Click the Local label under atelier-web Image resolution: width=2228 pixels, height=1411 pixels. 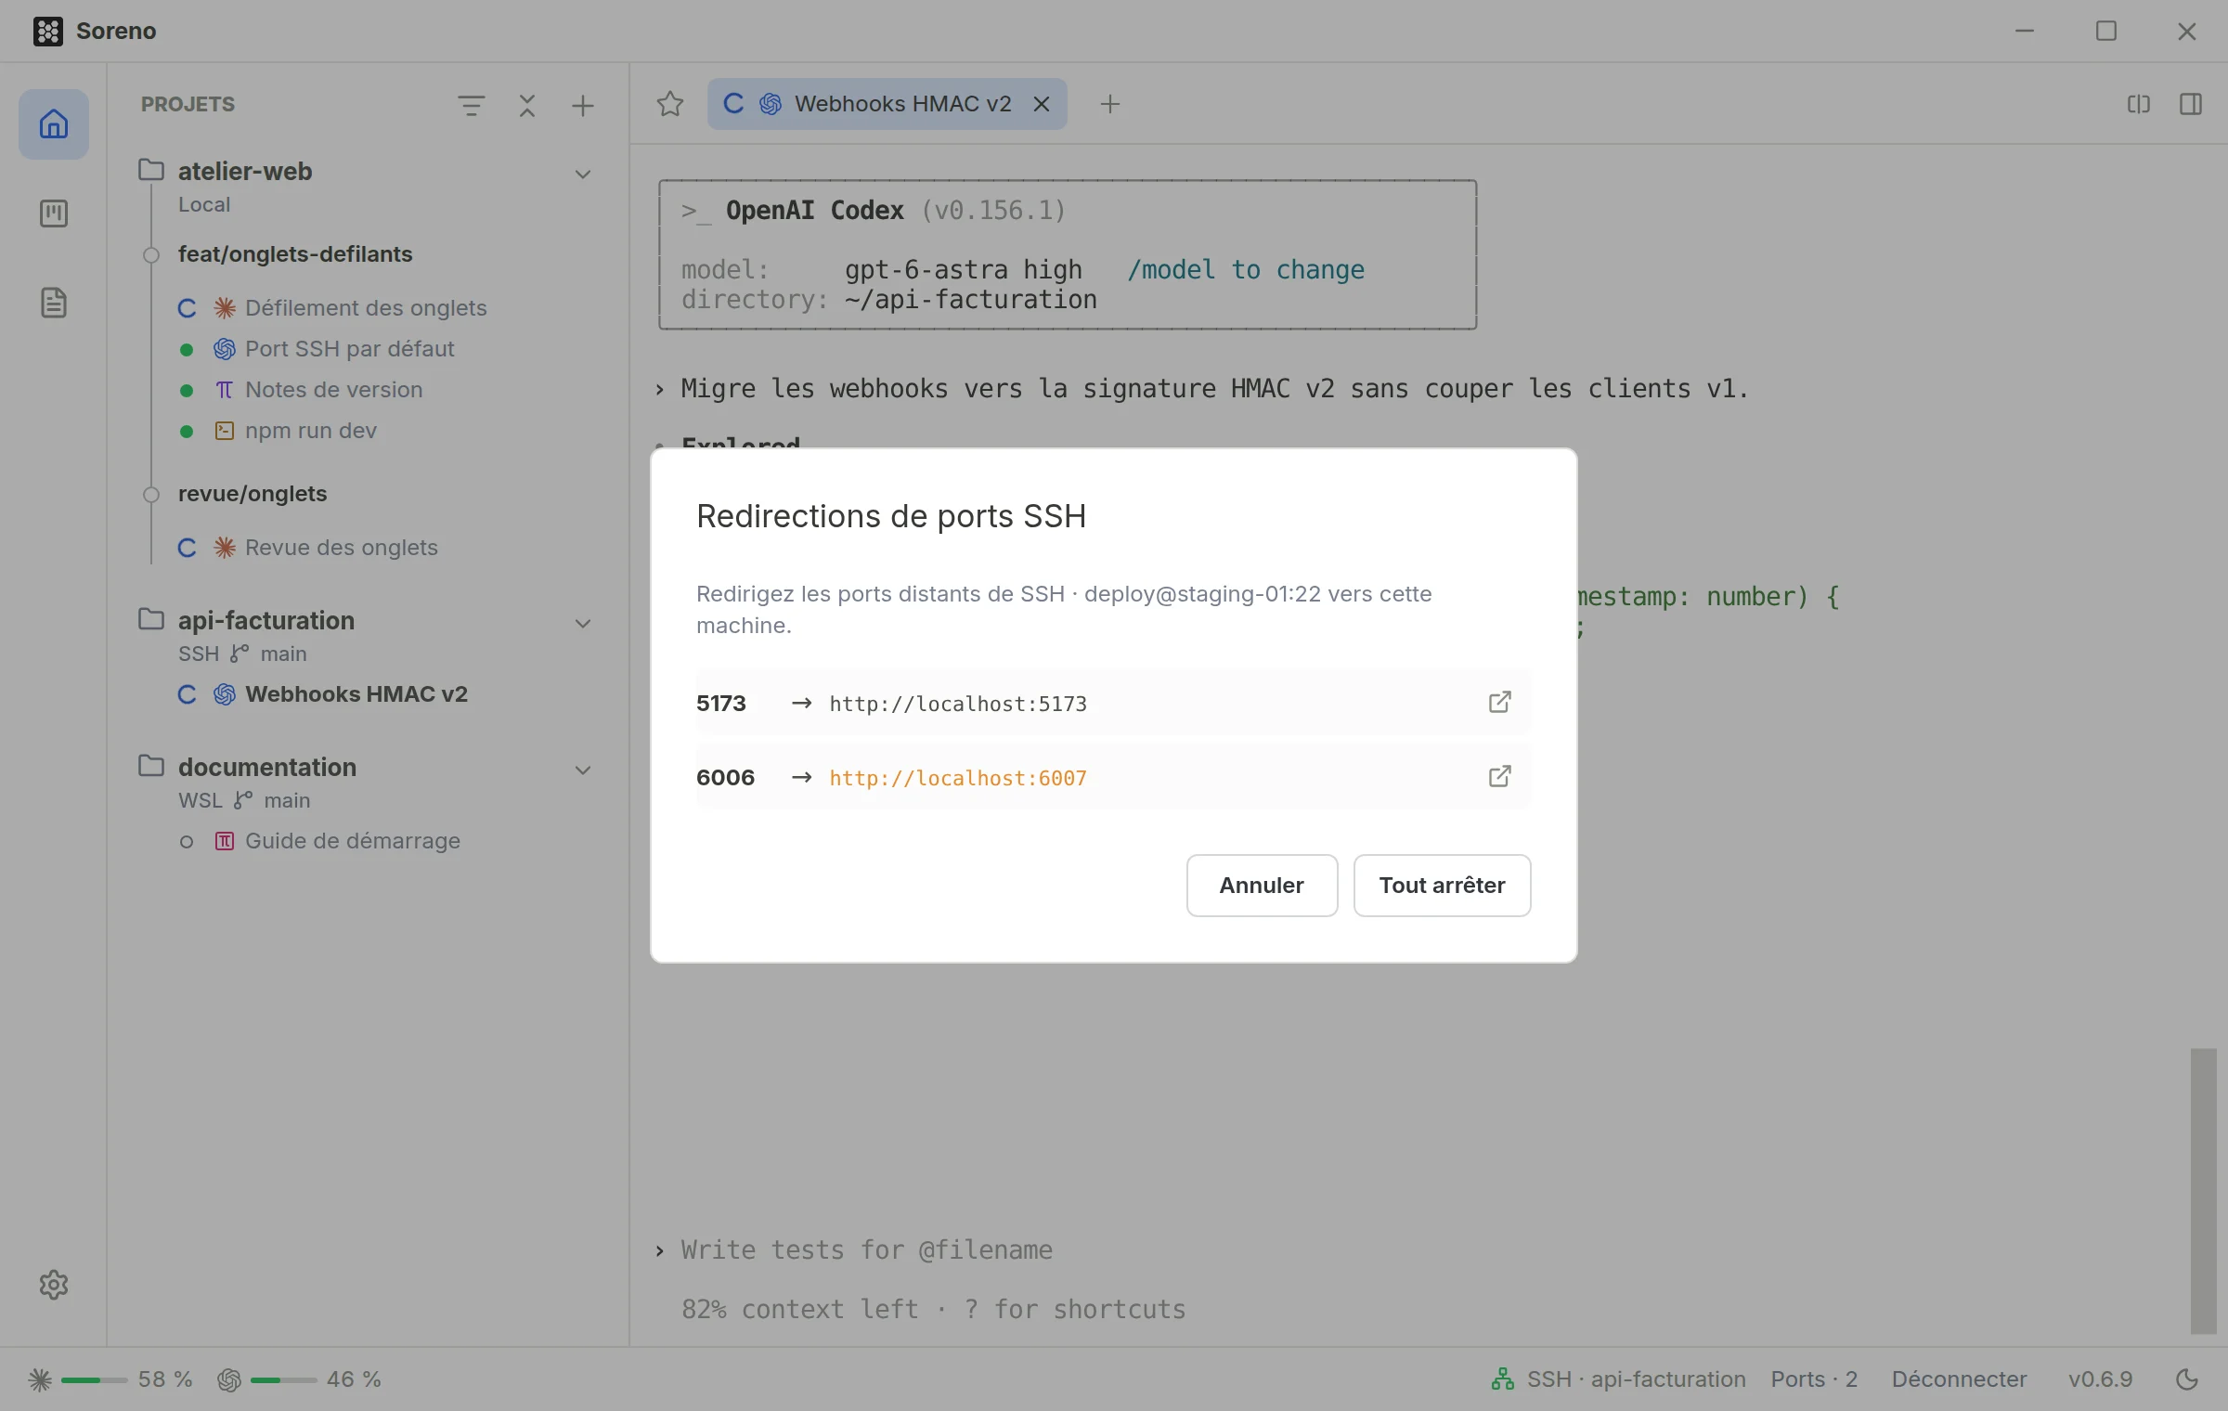pyautogui.click(x=204, y=204)
